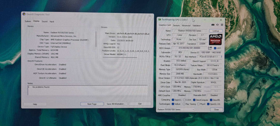Click the Bus Interface field value
The image size is (280, 126).
point(208,57)
